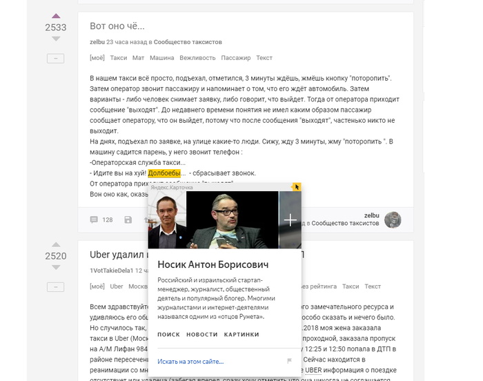Collapse the Uber post with the minus button
This screenshot has height=381, width=483.
click(56, 286)
